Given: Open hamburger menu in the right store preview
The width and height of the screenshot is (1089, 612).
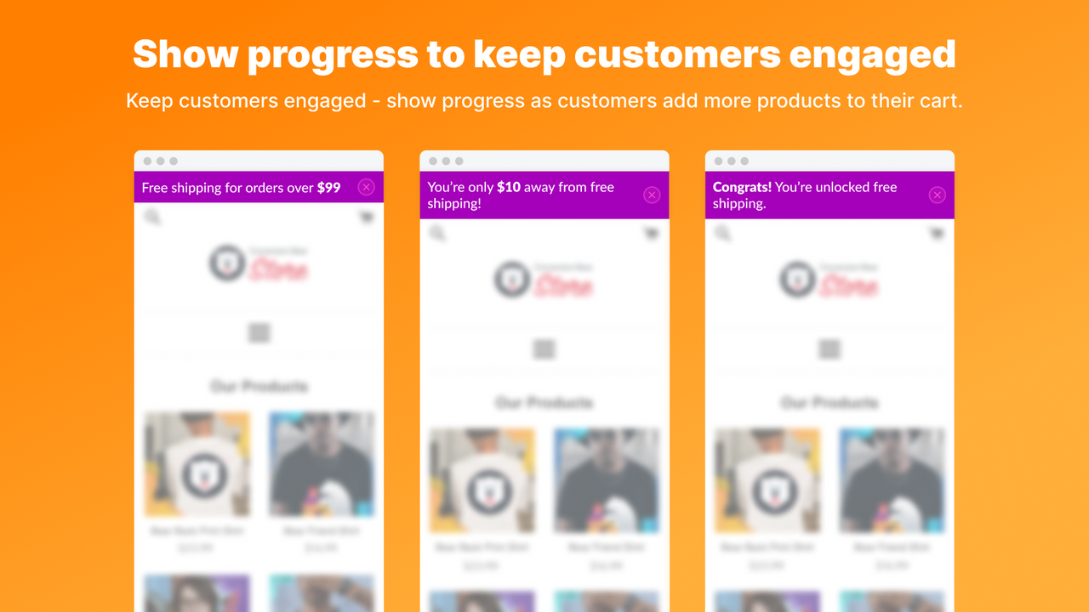Looking at the screenshot, I should tap(830, 349).
